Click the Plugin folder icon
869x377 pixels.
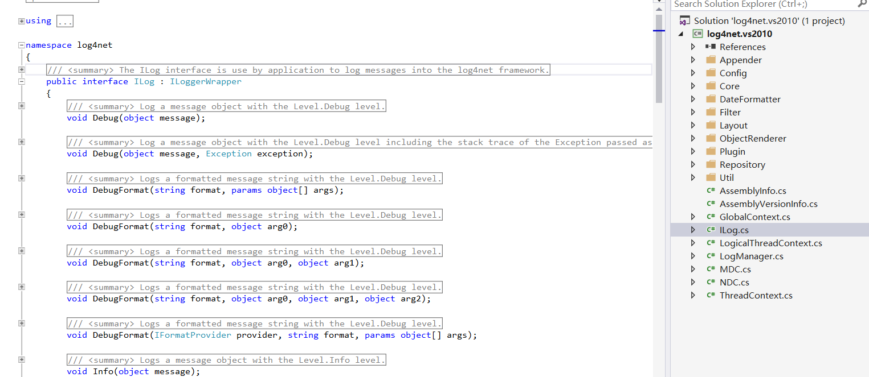pos(711,151)
